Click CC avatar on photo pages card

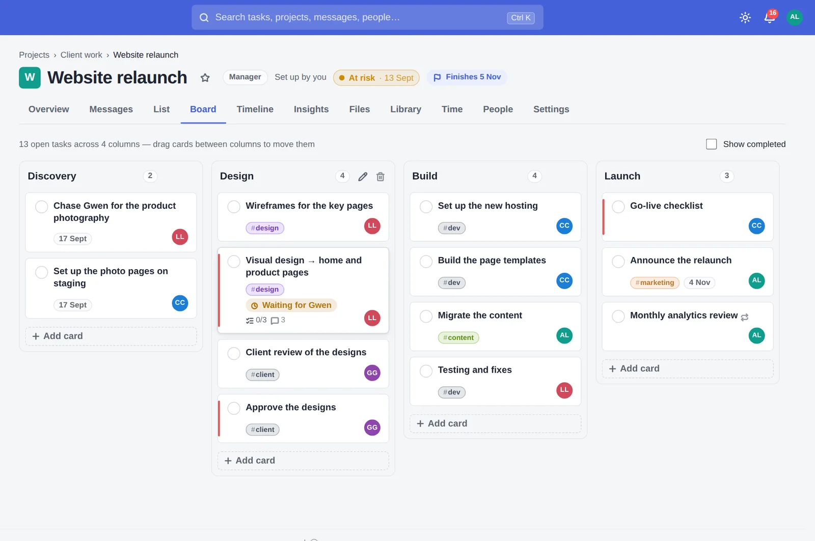(x=180, y=303)
